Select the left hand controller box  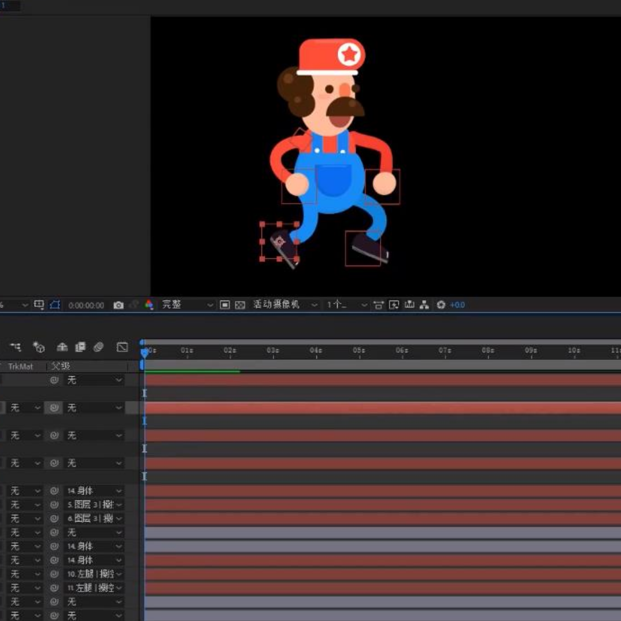[x=299, y=186]
